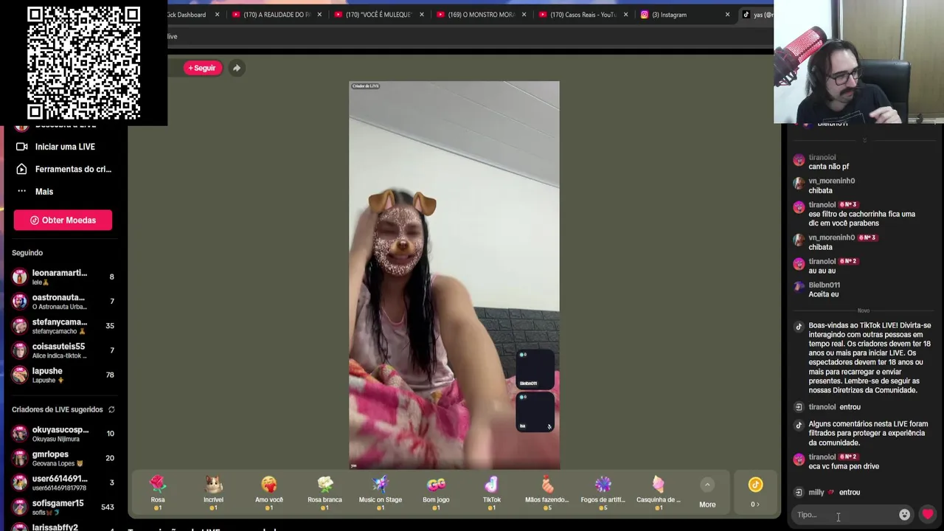
Task: Expand More gifts list
Action: click(707, 493)
